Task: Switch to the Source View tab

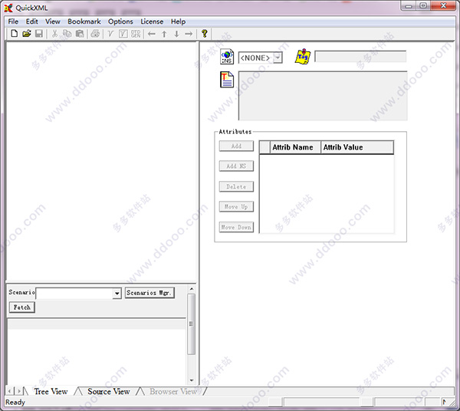Action: 109,391
